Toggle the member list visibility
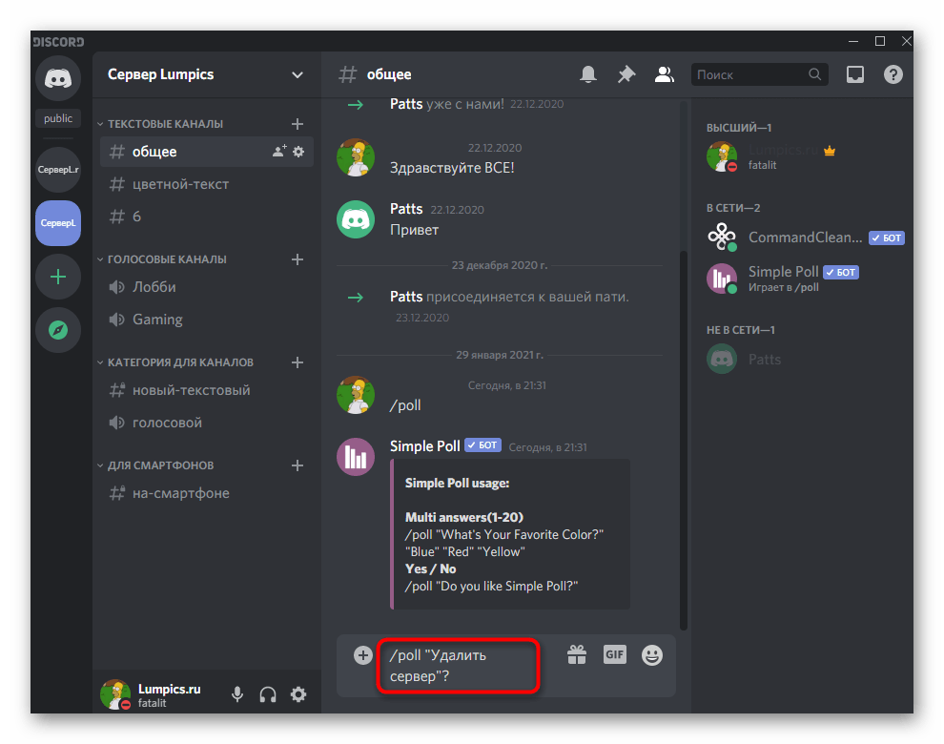This screenshot has width=944, height=744. point(664,74)
